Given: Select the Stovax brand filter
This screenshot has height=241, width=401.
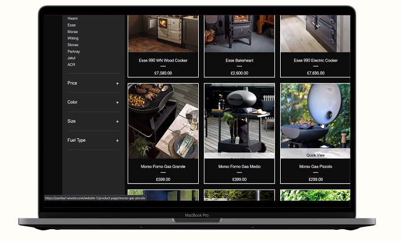Looking at the screenshot, I should point(73,45).
